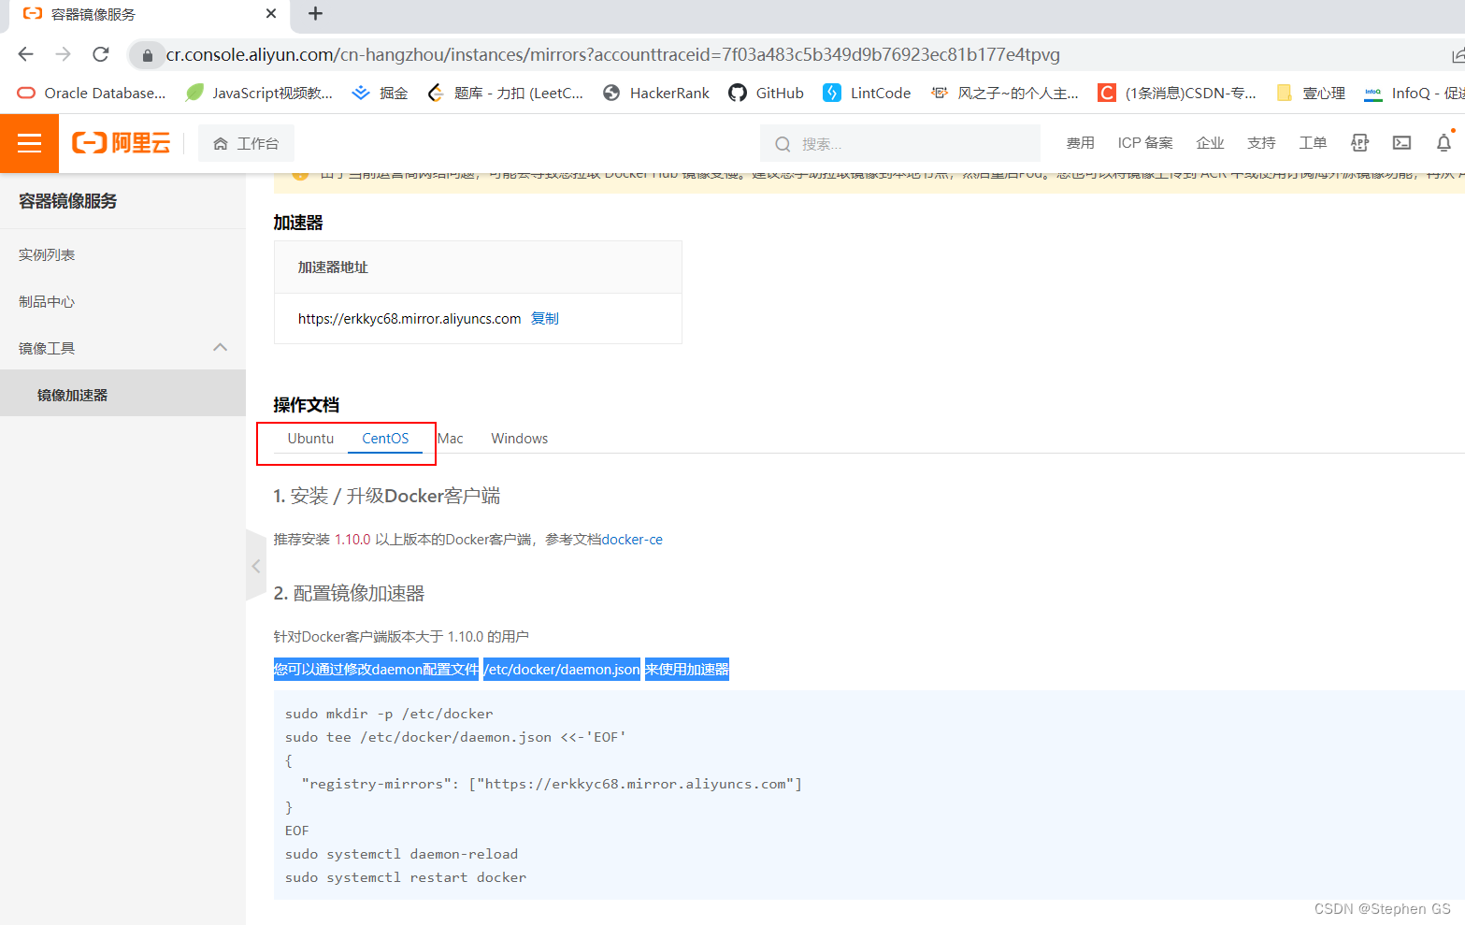The image size is (1465, 925).
Task: Switch to CentOS tab
Action: (x=385, y=438)
